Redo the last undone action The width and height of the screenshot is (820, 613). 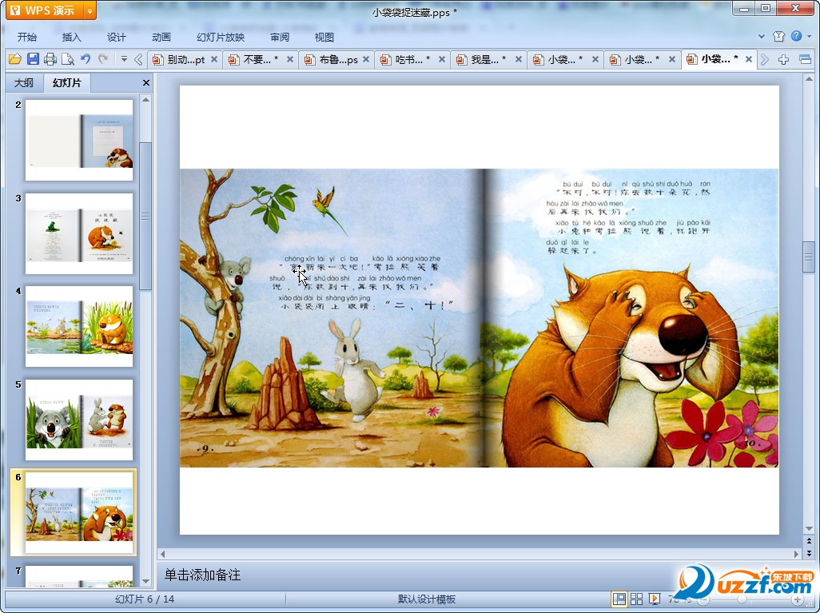[x=103, y=59]
